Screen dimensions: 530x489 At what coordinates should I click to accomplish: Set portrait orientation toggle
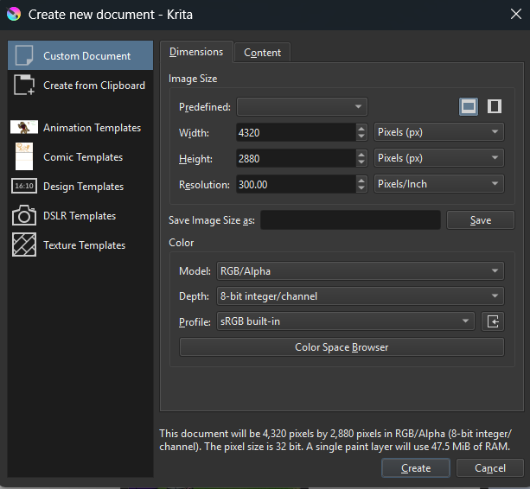coord(494,106)
